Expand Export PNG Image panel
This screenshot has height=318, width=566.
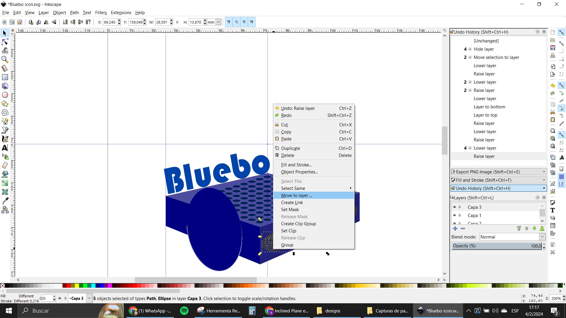pos(499,172)
